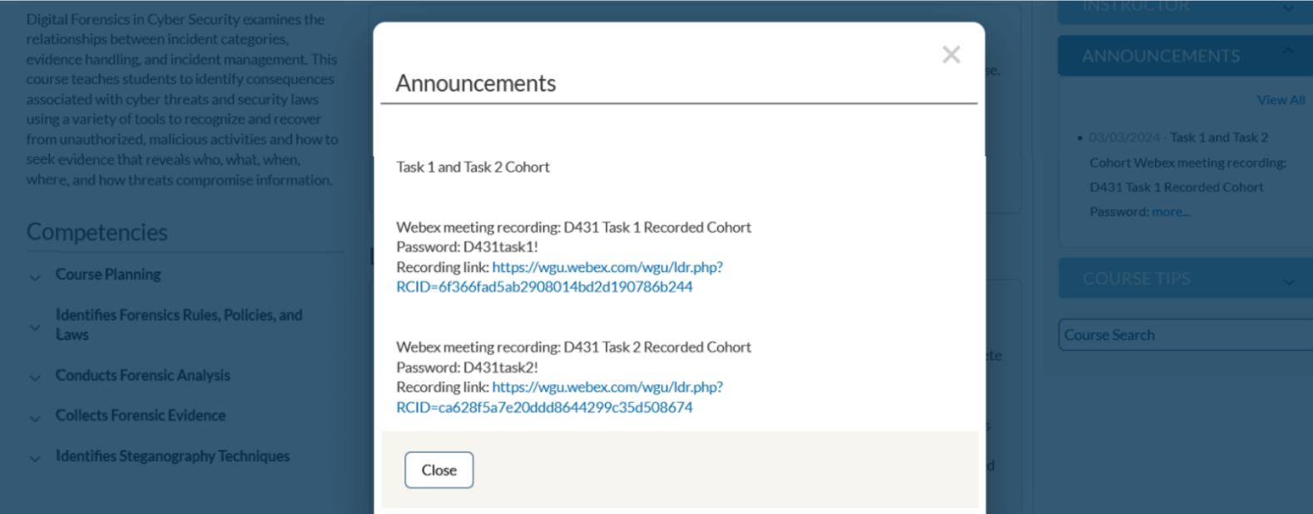Expand the Course Planning chevron
The height and width of the screenshot is (514, 1313).
[35, 277]
